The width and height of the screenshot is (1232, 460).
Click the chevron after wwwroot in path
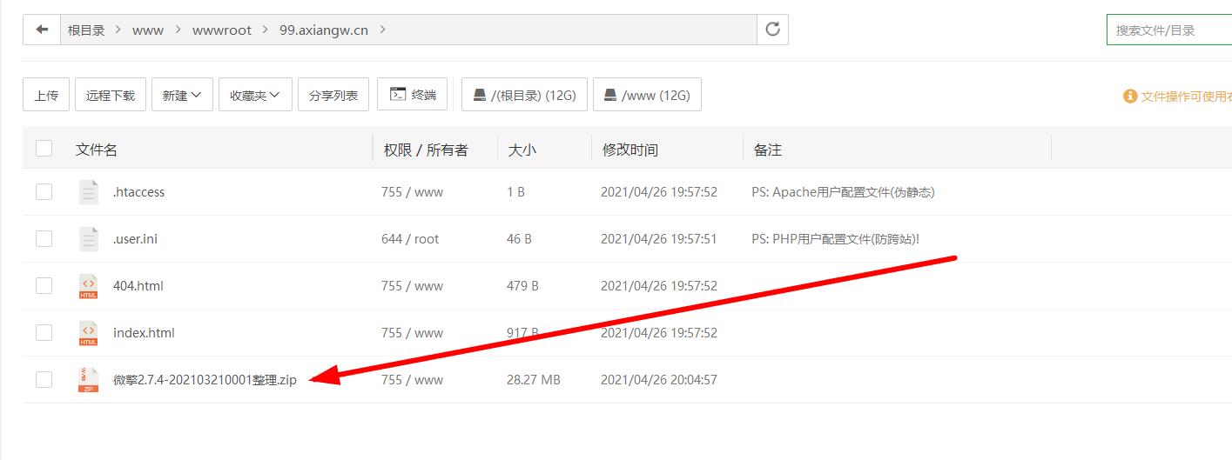(x=266, y=30)
